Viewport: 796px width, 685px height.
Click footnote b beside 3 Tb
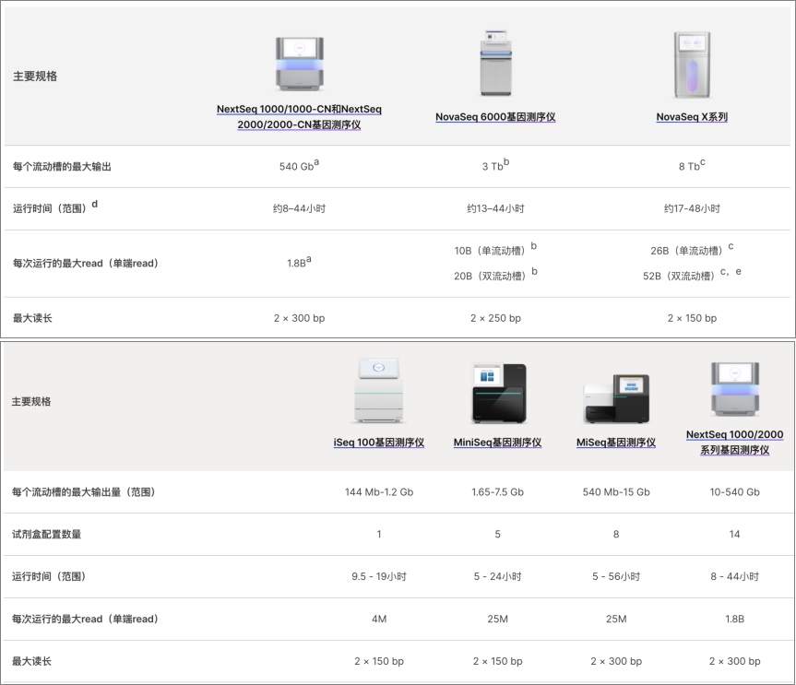pos(506,162)
